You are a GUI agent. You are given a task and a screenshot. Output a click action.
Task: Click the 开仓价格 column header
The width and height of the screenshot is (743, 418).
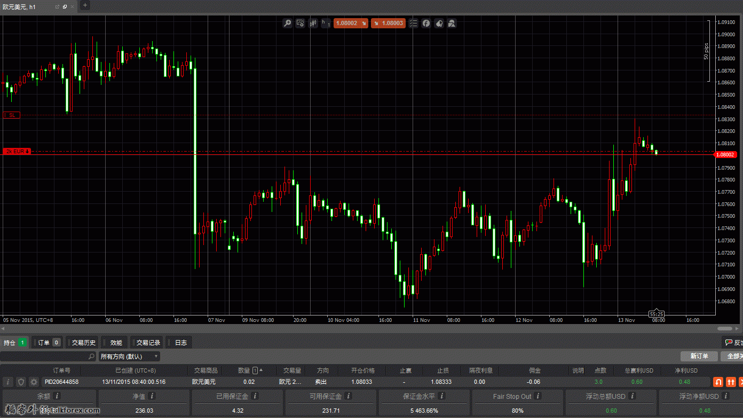pyautogui.click(x=363, y=370)
